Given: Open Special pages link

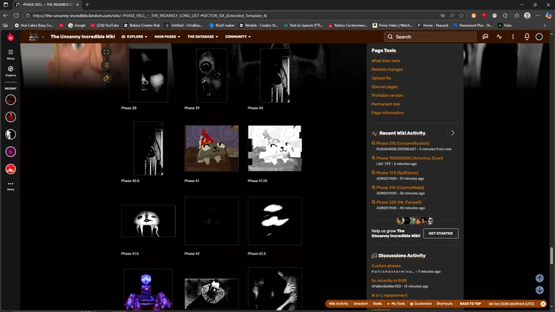Looking at the screenshot, I should [x=384, y=87].
